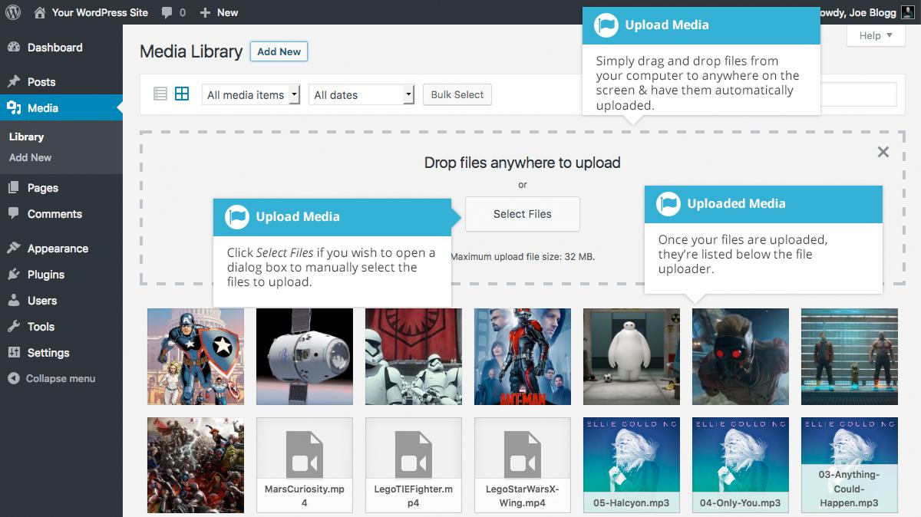Click the Posts pushpin icon

tap(14, 82)
